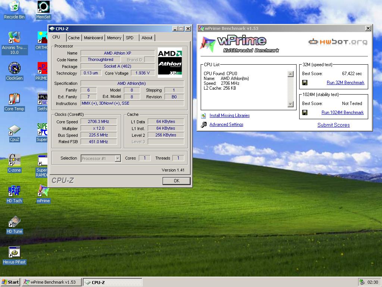Click OK in the CPU-Z window
This screenshot has height=287, width=382.
pyautogui.click(x=176, y=181)
